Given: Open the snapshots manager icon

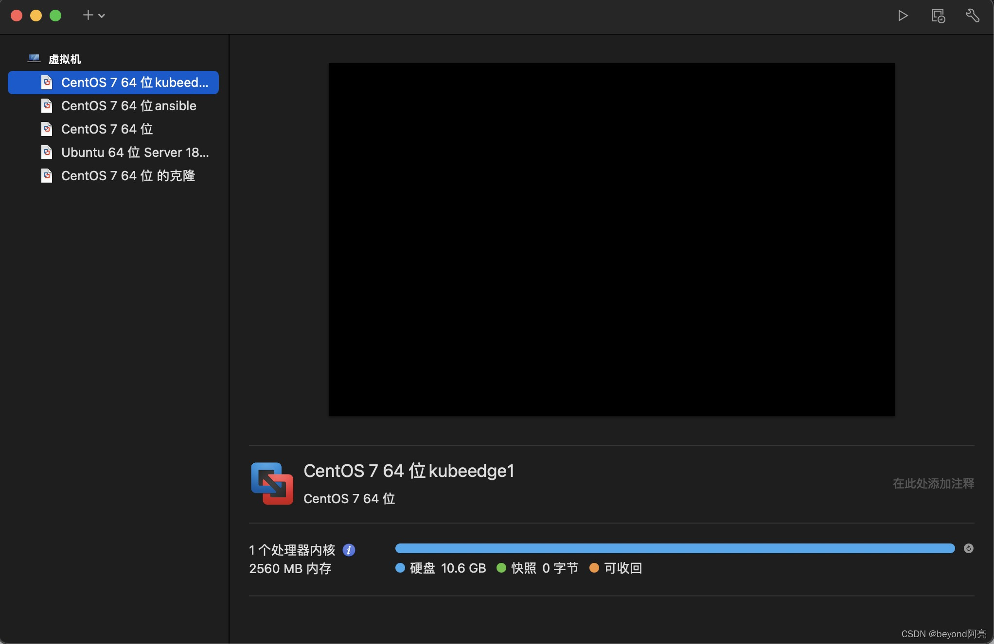Looking at the screenshot, I should (x=938, y=16).
